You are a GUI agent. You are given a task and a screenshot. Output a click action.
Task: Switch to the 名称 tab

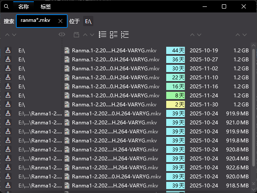(x=24, y=6)
